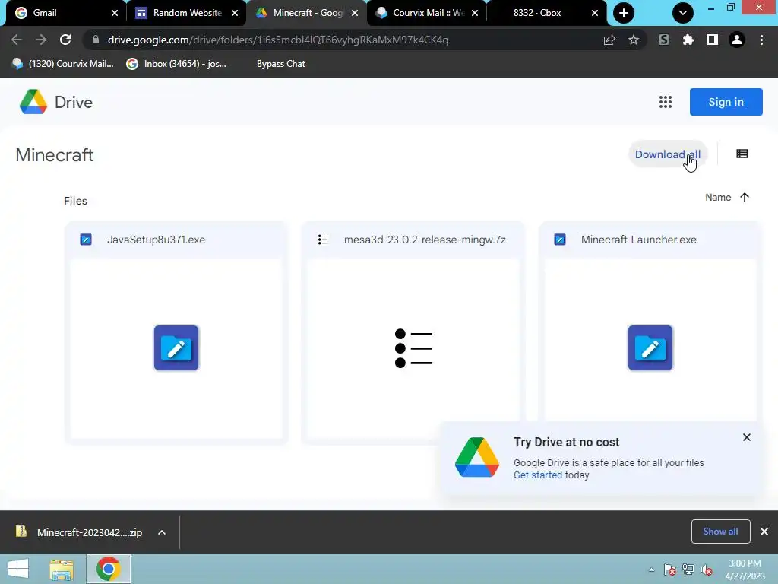Click Show all downloads button
This screenshot has height=584, width=778.
click(720, 532)
